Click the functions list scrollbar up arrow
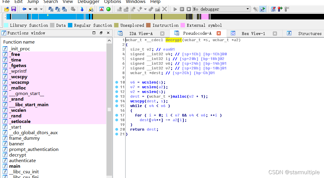324x178 pixels. [x=109, y=41]
